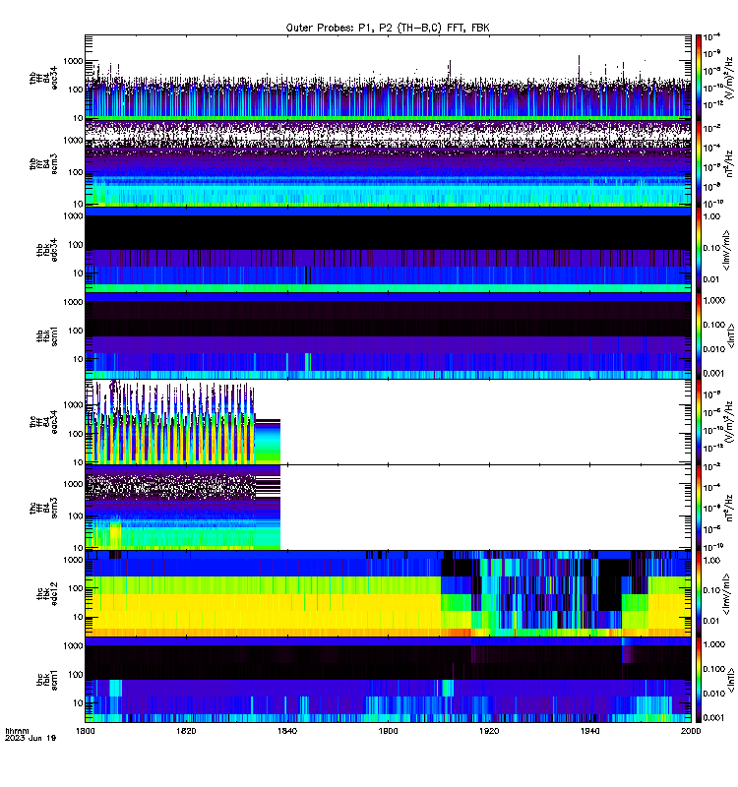The width and height of the screenshot is (738, 787).
Task: Click the '0.010' value on thc scm1 colorbar
Action: 714,694
